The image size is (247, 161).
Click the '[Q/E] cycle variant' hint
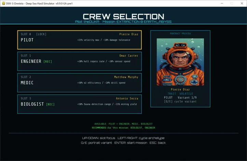[x=180, y=101]
